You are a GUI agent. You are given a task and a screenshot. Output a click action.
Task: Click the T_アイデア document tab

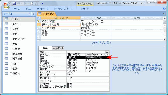tap(47, 14)
